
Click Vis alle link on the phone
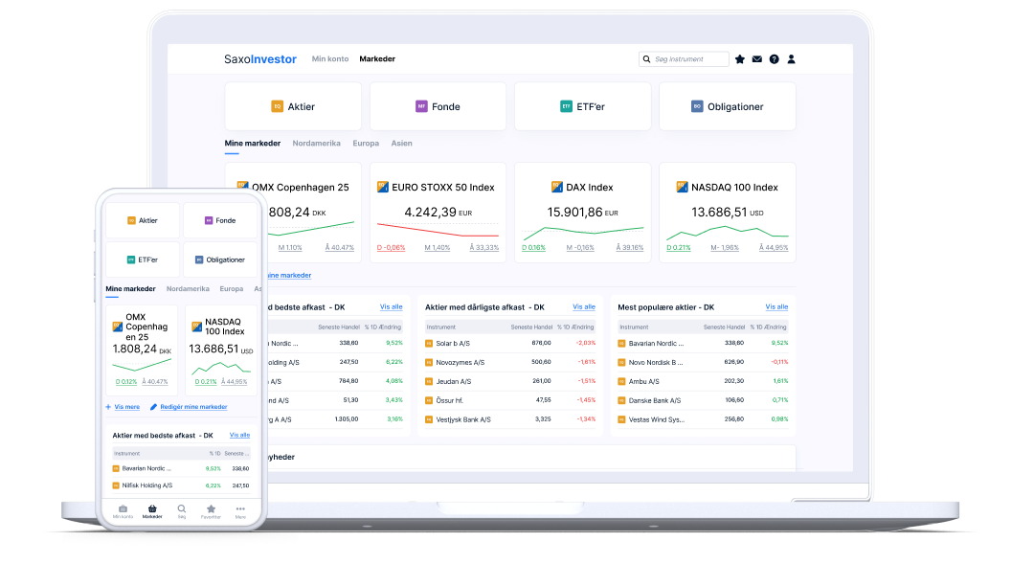coord(239,436)
